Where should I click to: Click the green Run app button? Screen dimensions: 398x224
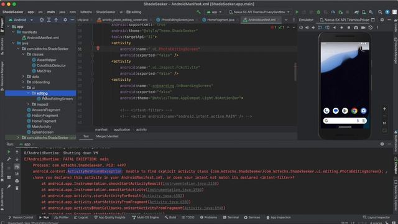(x=297, y=12)
